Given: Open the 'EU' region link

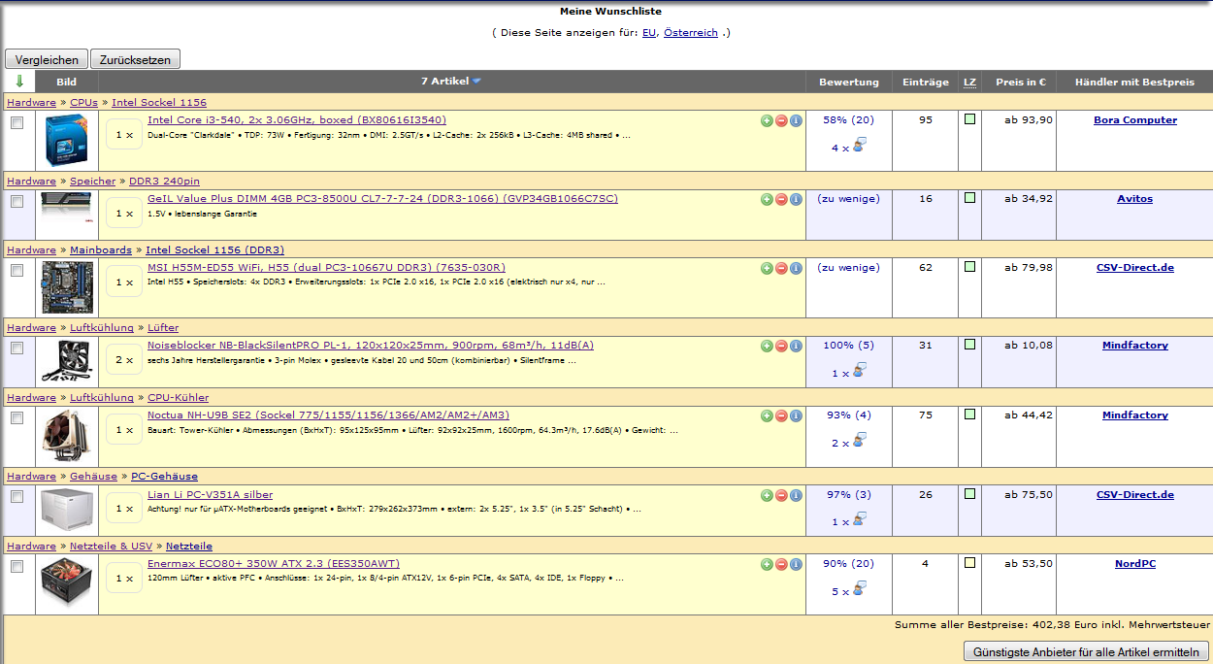Looking at the screenshot, I should pyautogui.click(x=649, y=32).
